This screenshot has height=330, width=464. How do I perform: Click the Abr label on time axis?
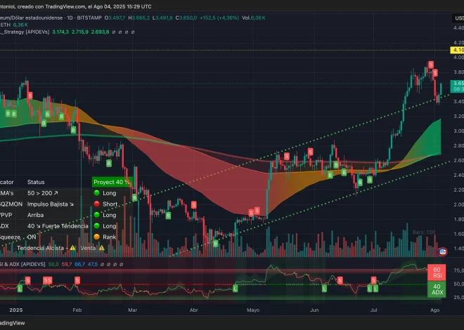tap(193, 310)
